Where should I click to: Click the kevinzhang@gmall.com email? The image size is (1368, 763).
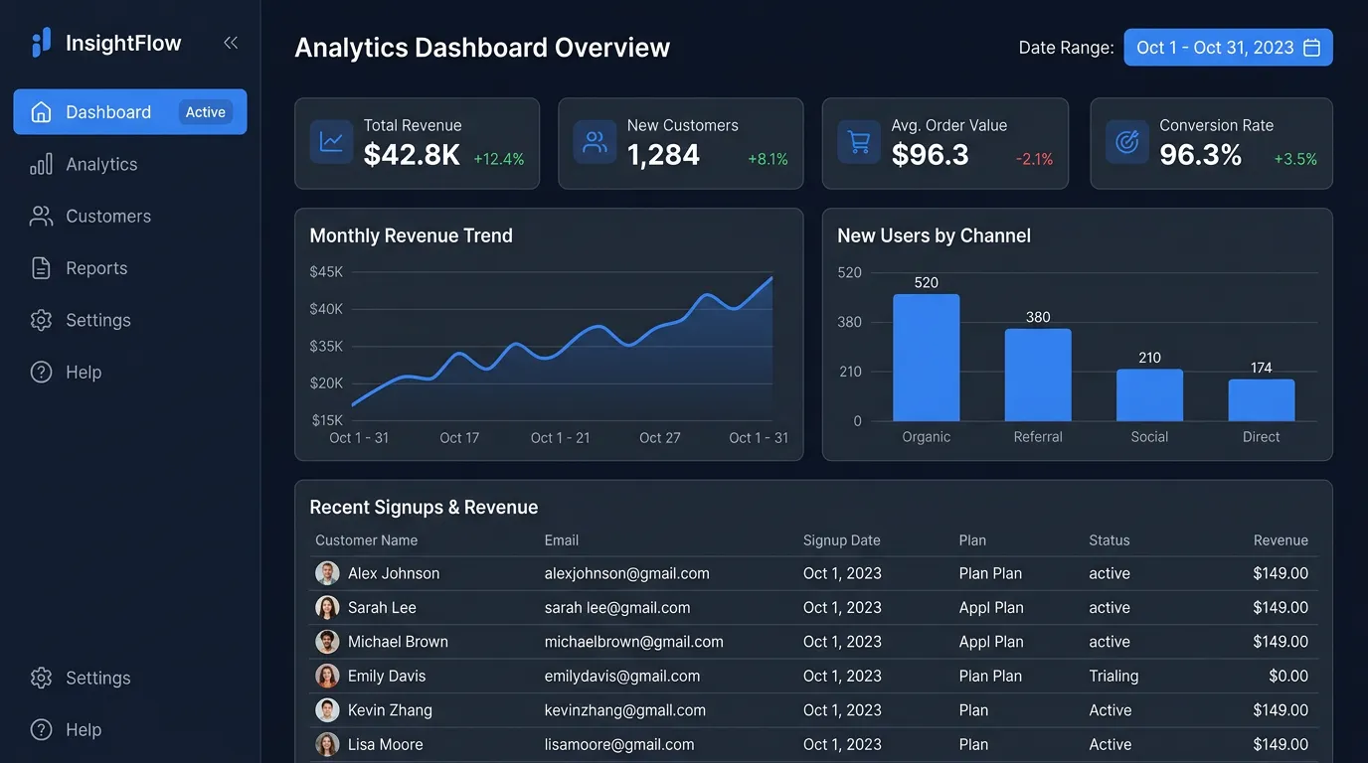[625, 710]
